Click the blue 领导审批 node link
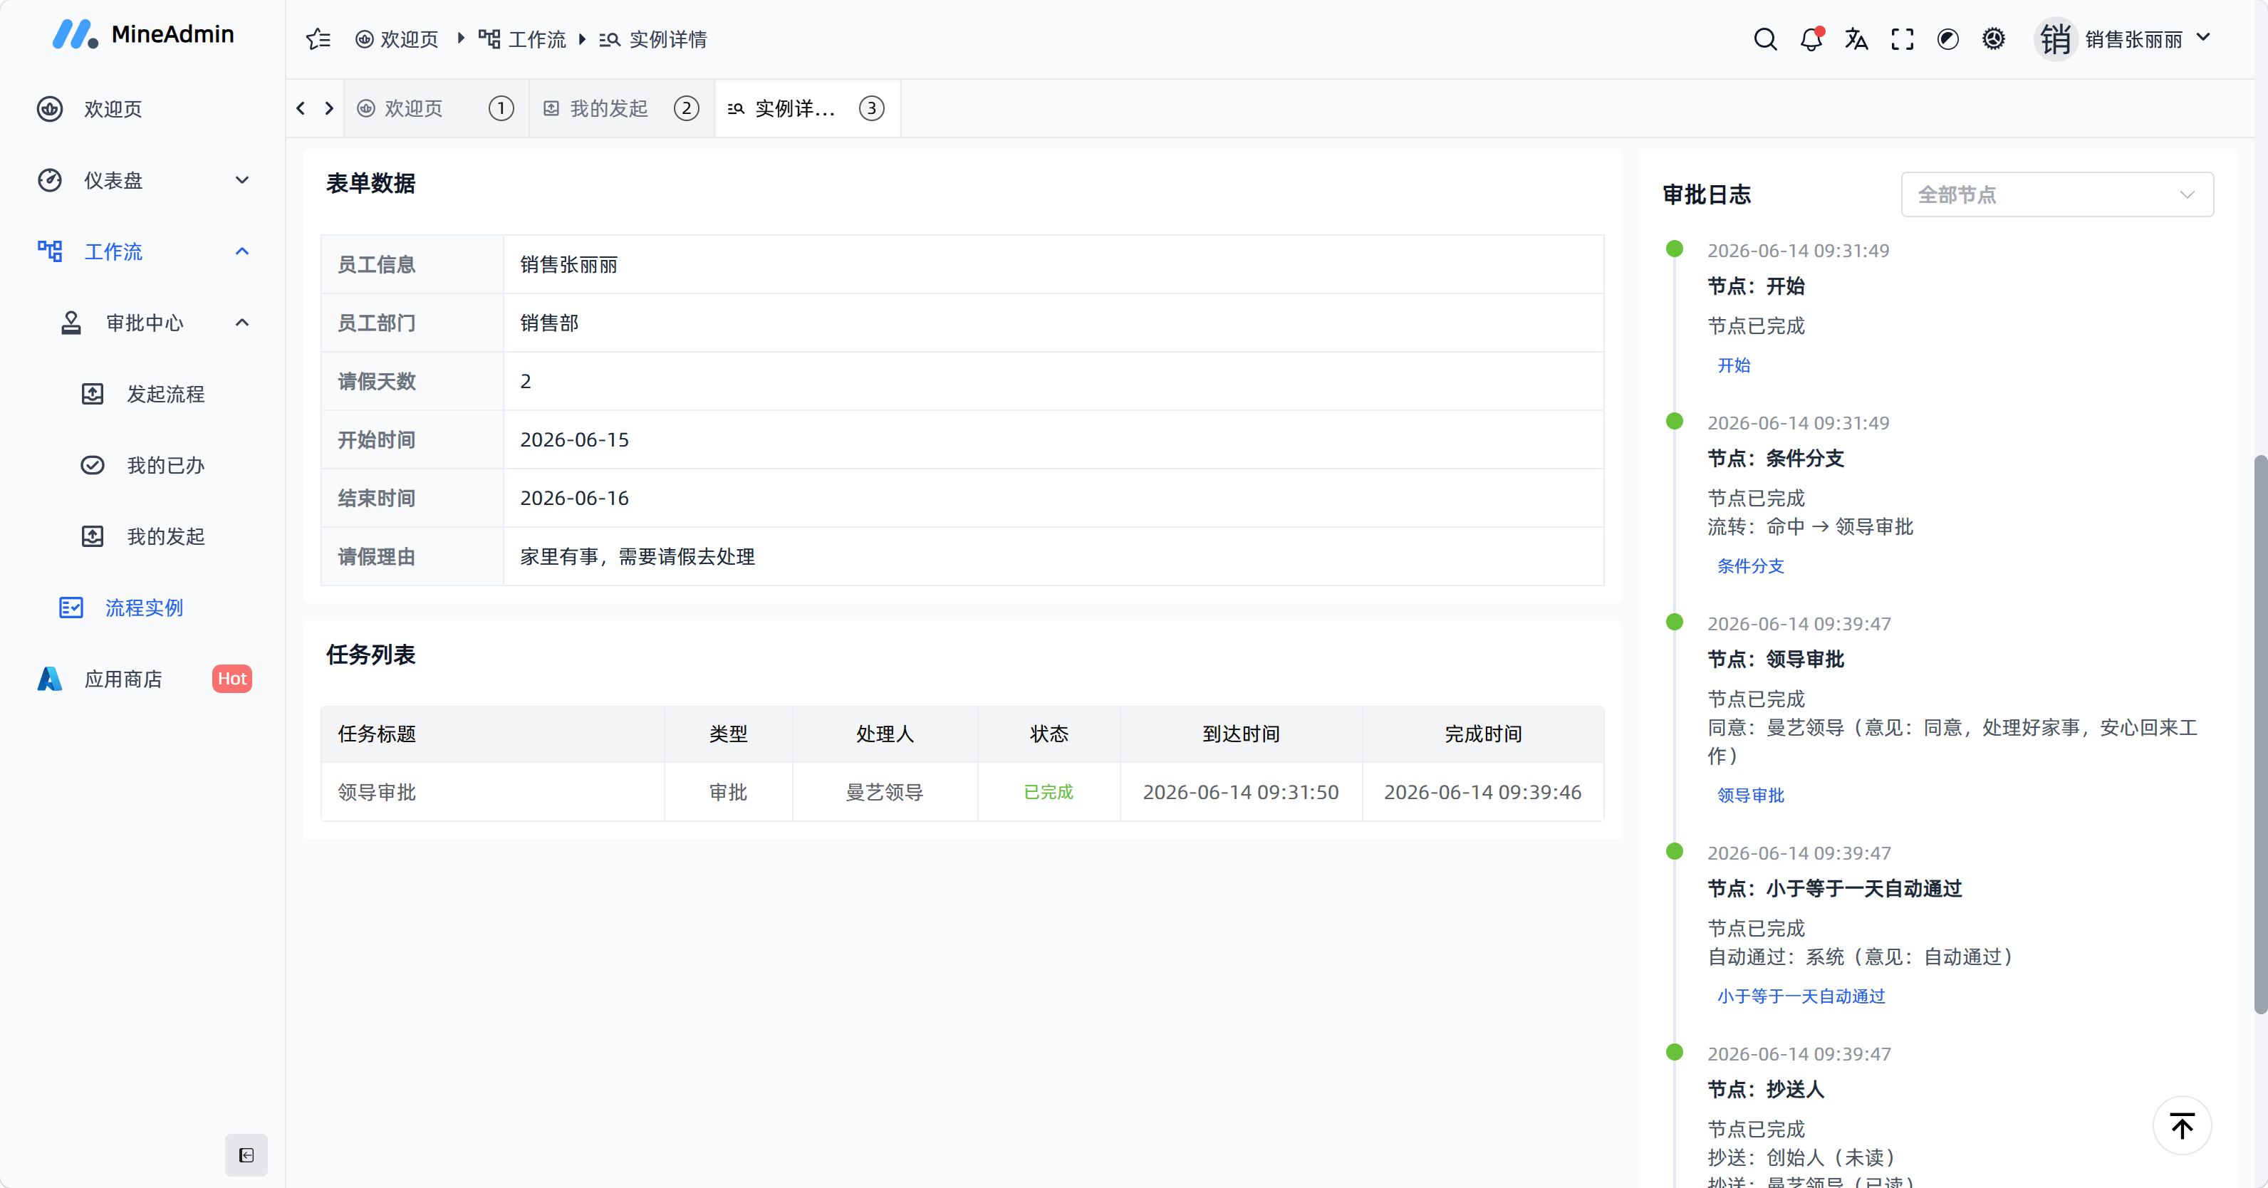Viewport: 2268px width, 1188px height. 1750,796
